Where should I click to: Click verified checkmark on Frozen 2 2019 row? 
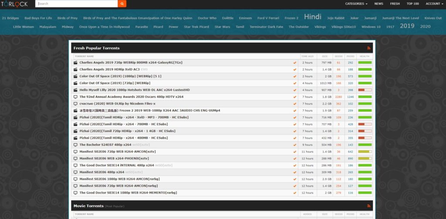(295, 110)
